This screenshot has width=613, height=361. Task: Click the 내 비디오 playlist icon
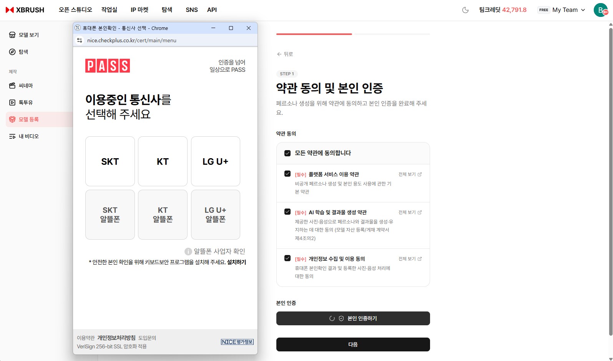12,136
